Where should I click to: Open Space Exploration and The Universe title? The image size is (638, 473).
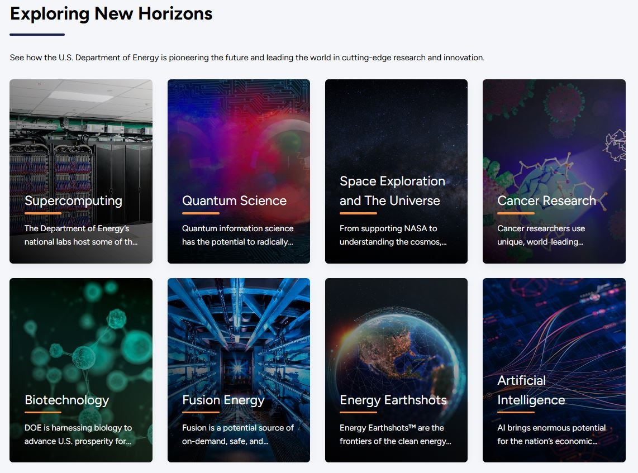click(x=392, y=191)
